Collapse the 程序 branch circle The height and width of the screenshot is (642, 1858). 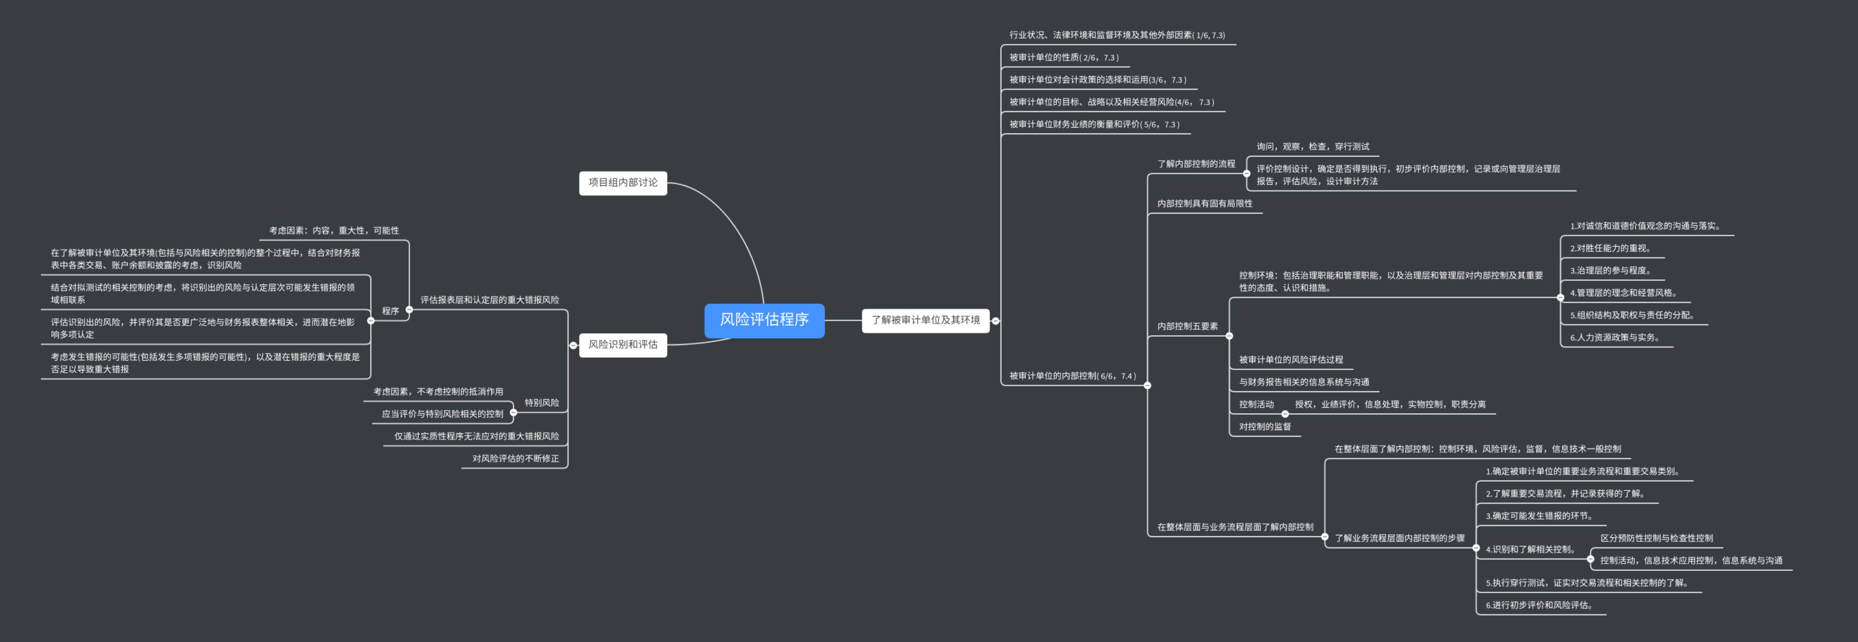coord(371,321)
